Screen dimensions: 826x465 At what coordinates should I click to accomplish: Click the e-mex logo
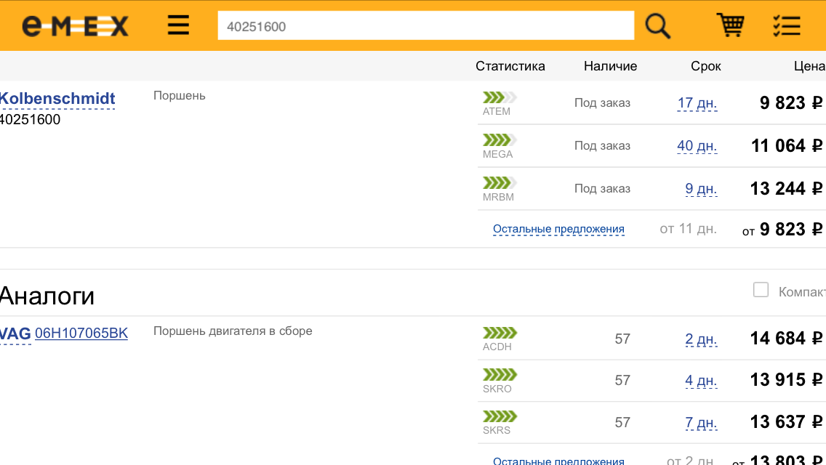pyautogui.click(x=75, y=26)
